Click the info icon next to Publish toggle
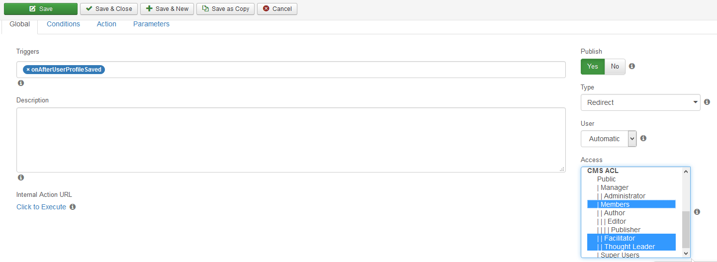 tap(632, 66)
